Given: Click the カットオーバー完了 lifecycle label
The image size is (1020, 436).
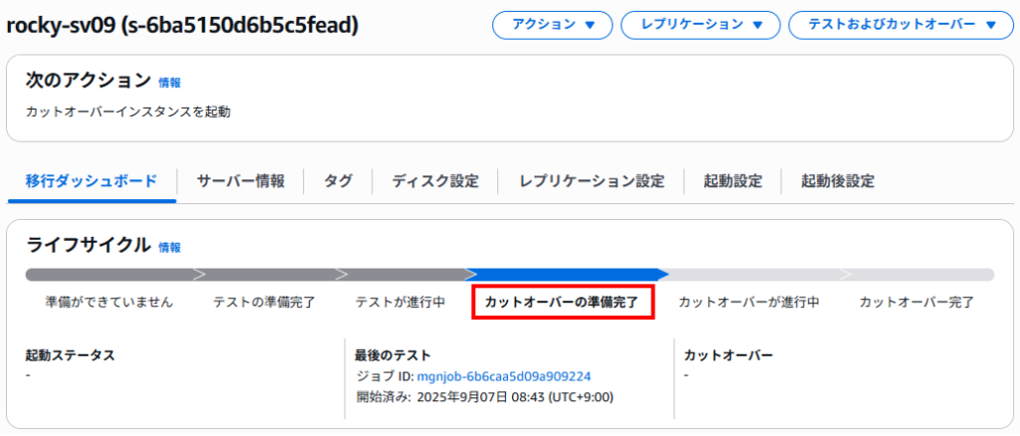Looking at the screenshot, I should pos(916,303).
